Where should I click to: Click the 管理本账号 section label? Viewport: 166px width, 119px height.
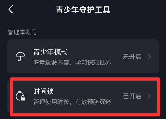click(x=22, y=32)
